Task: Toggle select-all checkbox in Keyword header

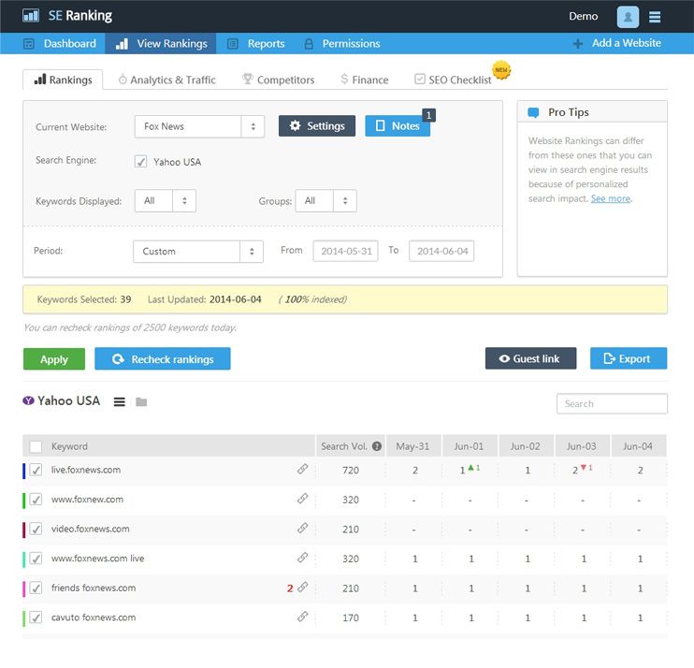Action: click(36, 446)
